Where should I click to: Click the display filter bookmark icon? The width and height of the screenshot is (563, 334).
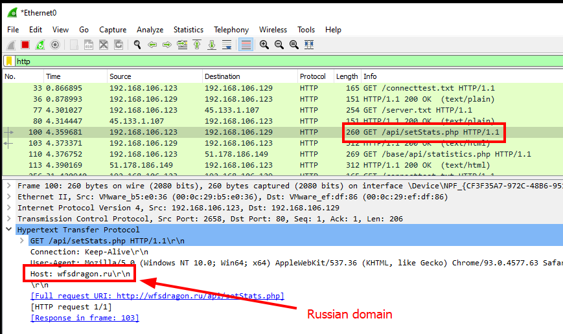[9, 61]
